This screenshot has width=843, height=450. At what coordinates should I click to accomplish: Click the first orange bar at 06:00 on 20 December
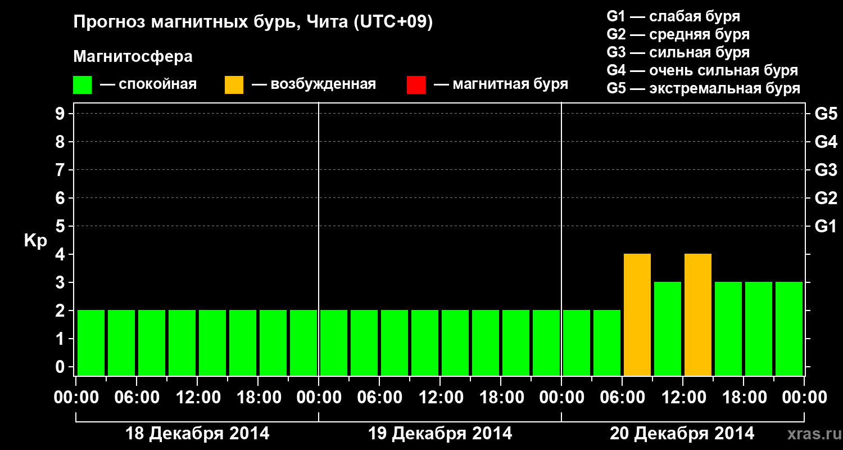(x=637, y=314)
